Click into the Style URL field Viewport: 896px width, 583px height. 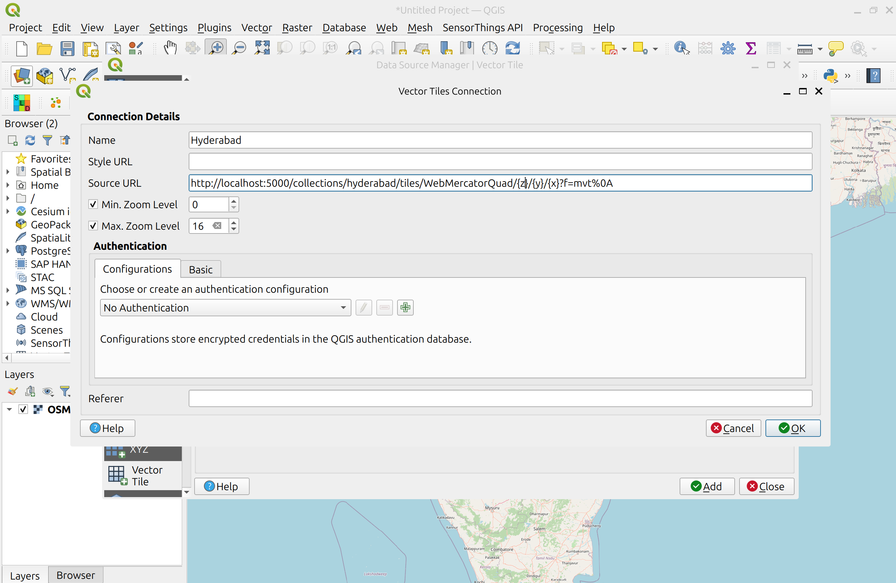point(500,161)
